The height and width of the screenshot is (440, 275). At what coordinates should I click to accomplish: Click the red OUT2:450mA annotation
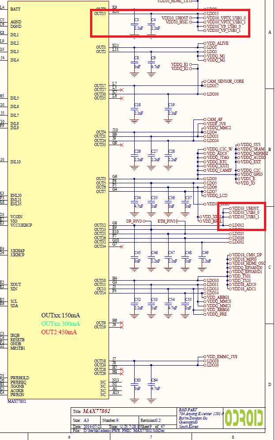(x=59, y=332)
